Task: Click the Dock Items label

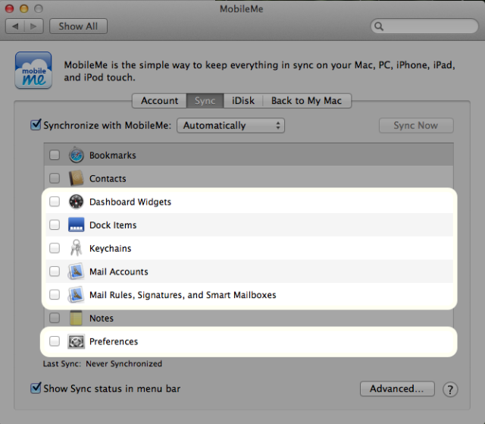Action: pos(113,225)
